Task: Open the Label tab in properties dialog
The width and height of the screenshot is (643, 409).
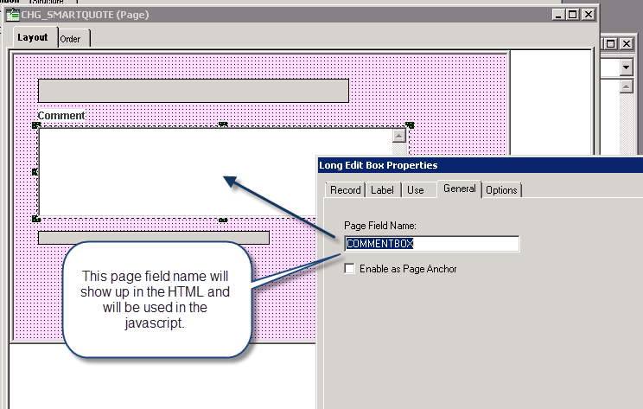Action: coord(382,190)
